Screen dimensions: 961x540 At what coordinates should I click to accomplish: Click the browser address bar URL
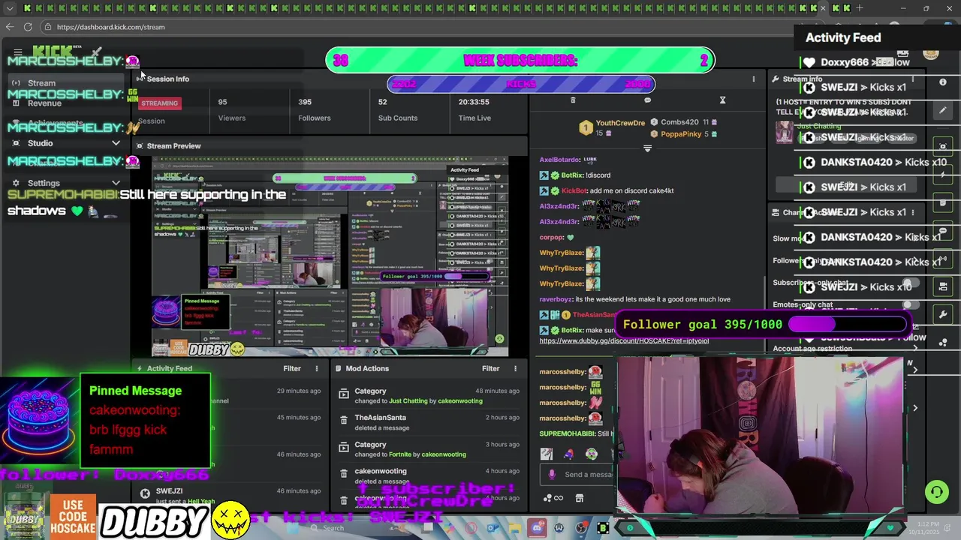tap(110, 27)
